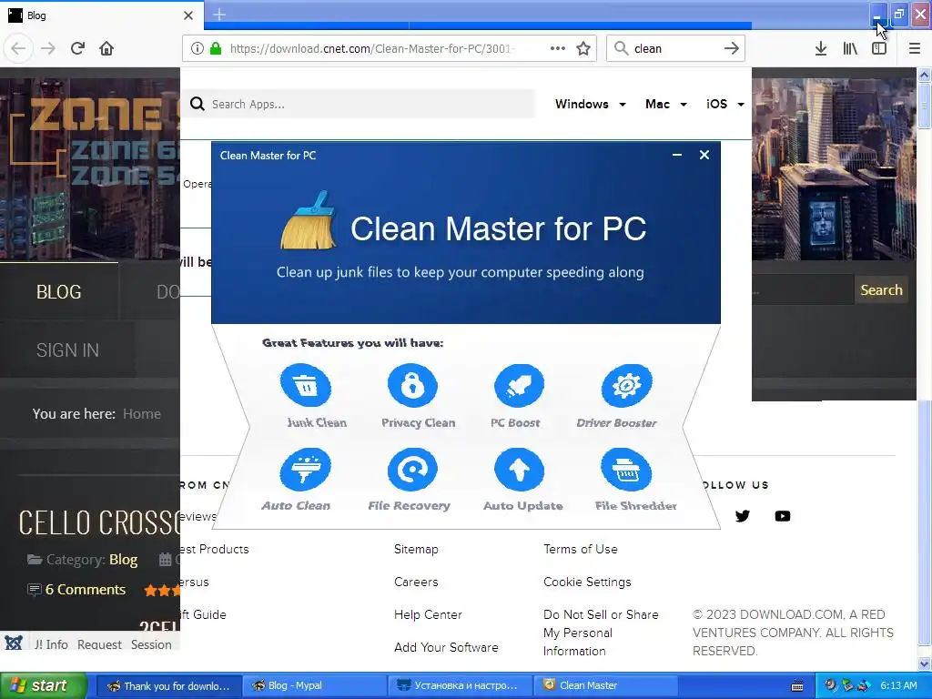Submit search with the go arrow
The image size is (932, 699).
pos(732,49)
